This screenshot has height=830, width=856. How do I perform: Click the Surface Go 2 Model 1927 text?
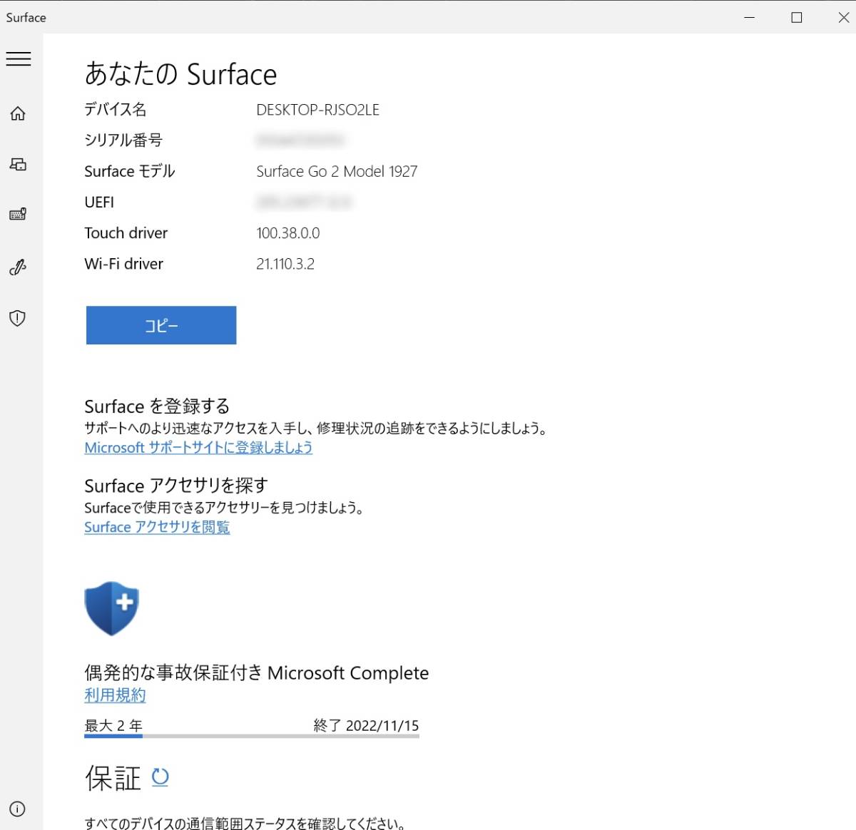pos(337,171)
